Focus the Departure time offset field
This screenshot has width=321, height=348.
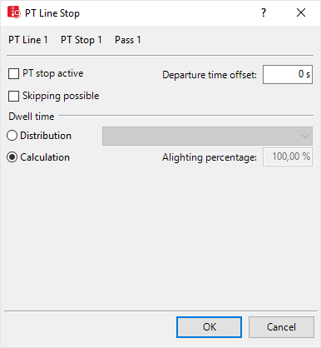click(288, 74)
